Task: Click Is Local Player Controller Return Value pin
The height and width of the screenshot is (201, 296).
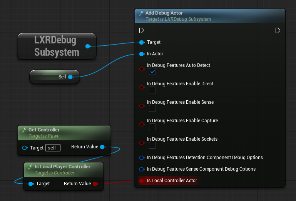Action: click(x=95, y=184)
